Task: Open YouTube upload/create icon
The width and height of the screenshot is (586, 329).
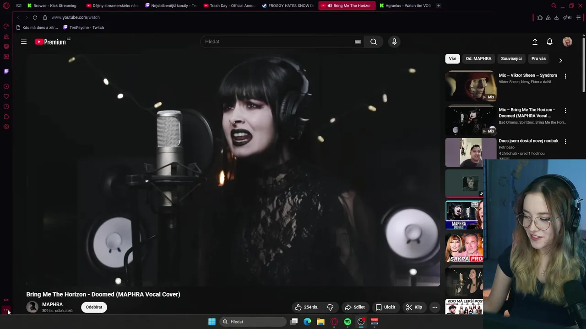Action: (x=535, y=42)
